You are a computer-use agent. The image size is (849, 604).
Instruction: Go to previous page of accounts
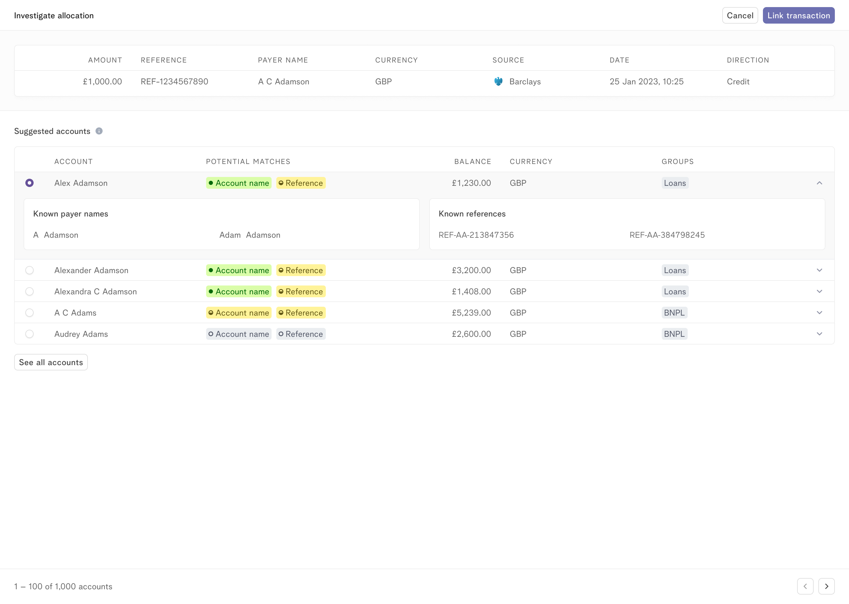[x=805, y=586]
